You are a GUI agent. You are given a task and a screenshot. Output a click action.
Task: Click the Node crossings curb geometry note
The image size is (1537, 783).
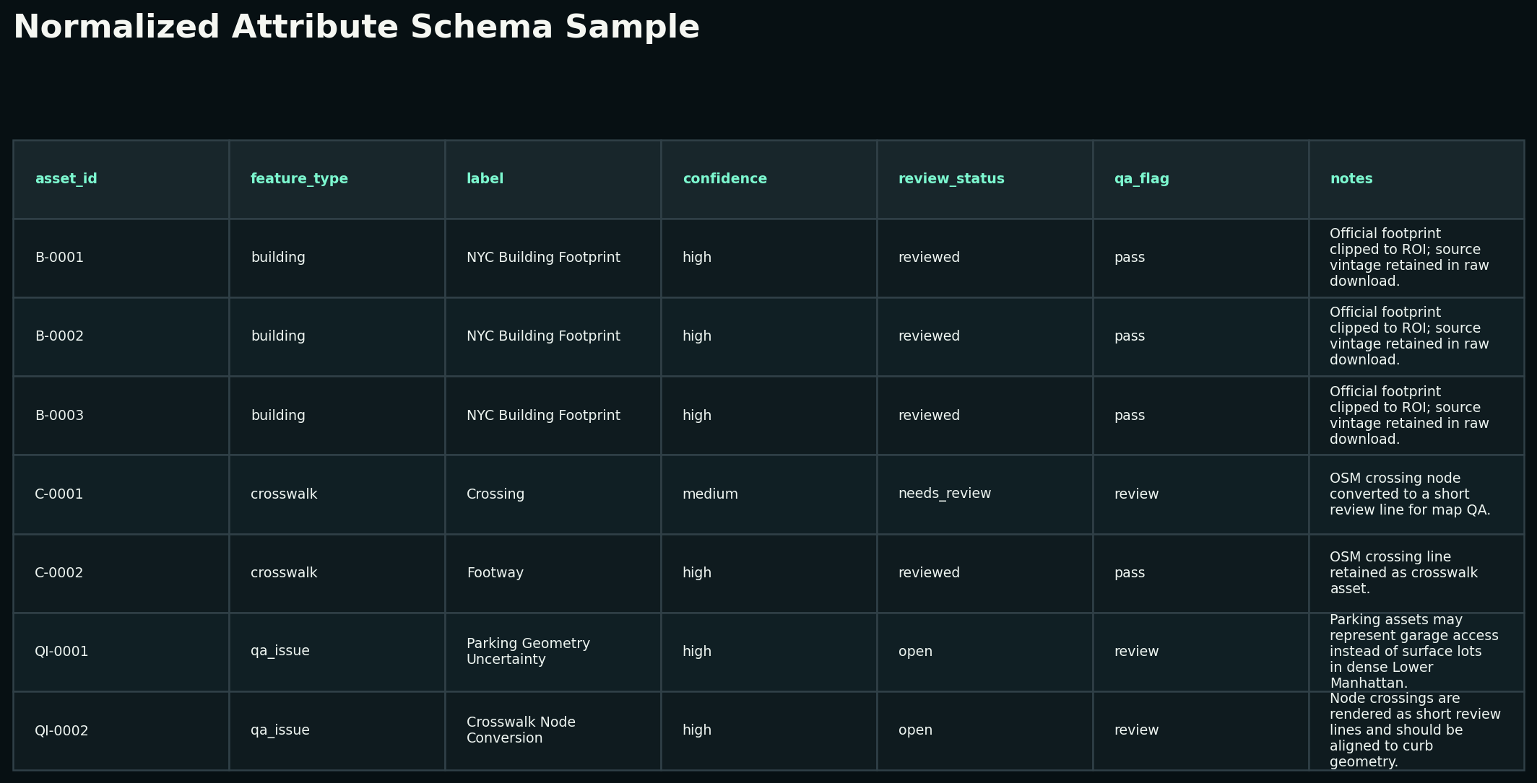pyautogui.click(x=1415, y=730)
